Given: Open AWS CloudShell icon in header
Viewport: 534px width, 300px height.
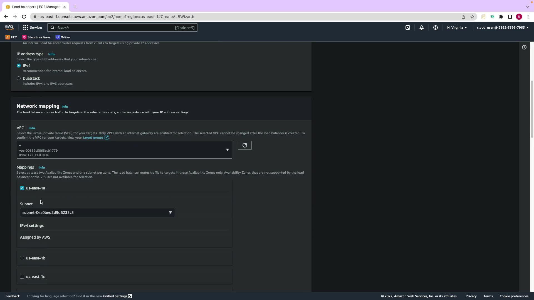Looking at the screenshot, I should click(x=407, y=27).
